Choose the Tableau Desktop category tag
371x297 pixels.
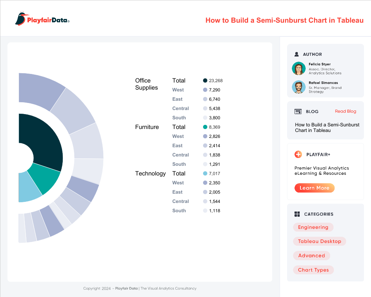tap(319, 241)
